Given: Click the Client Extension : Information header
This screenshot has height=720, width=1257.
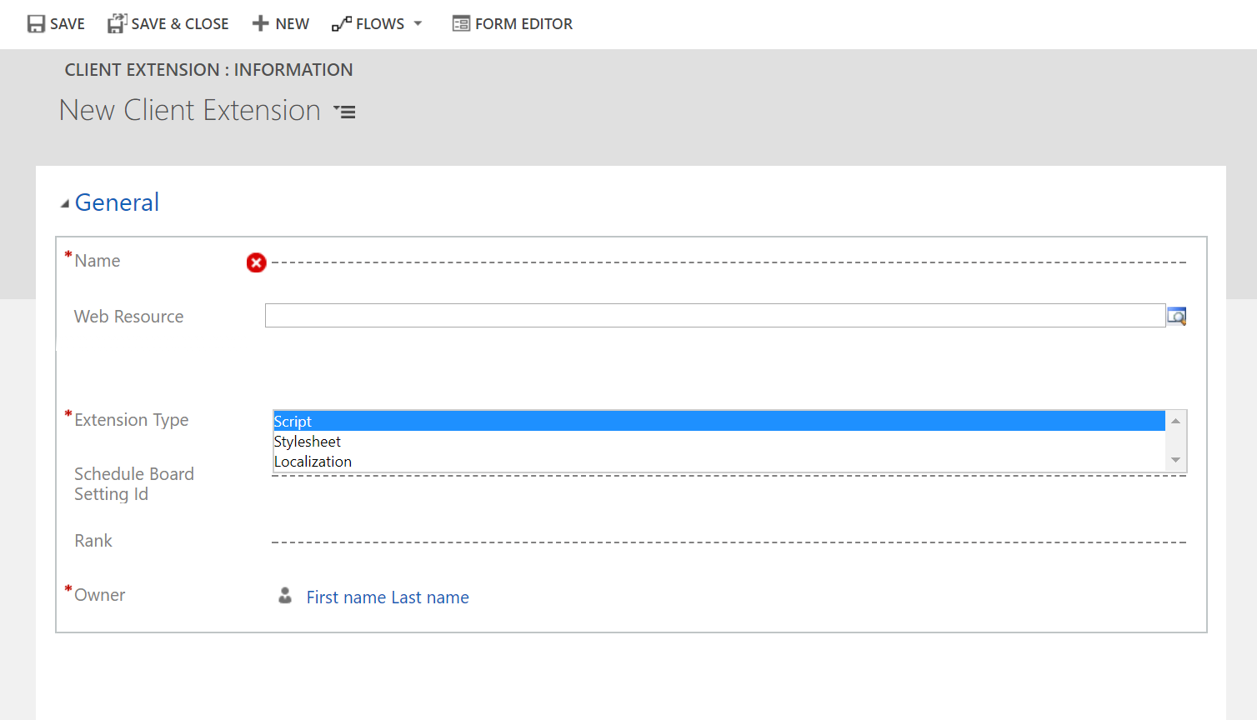Looking at the screenshot, I should tap(209, 69).
